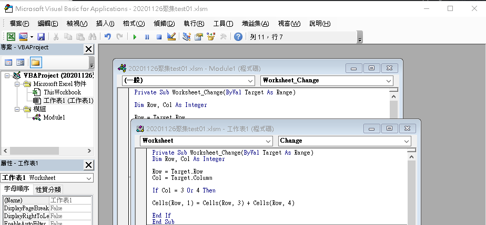Open the 編輯(E) menu

(48, 24)
